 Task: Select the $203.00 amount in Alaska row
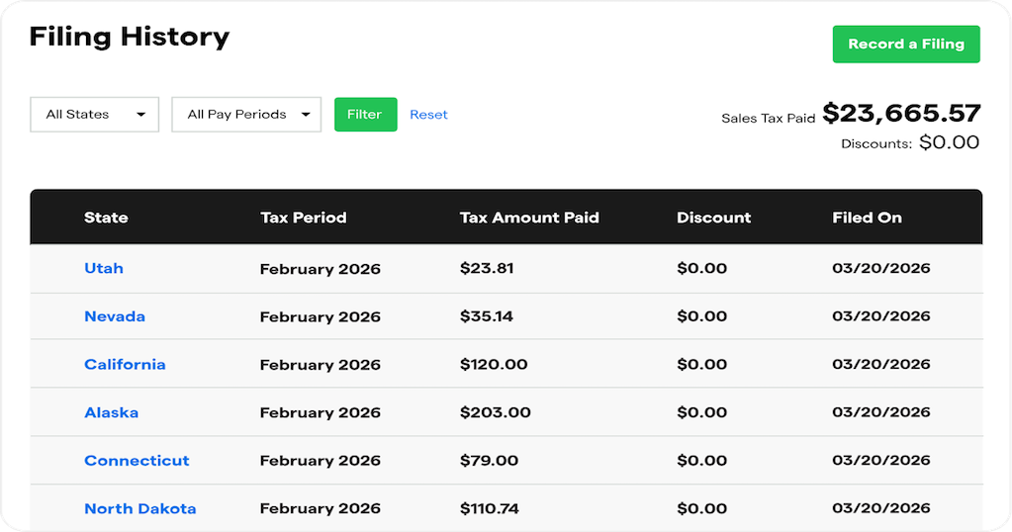(496, 412)
